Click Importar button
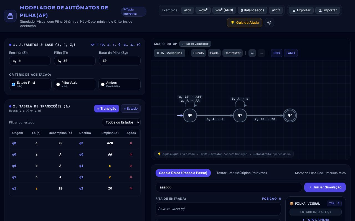 pos(328,10)
